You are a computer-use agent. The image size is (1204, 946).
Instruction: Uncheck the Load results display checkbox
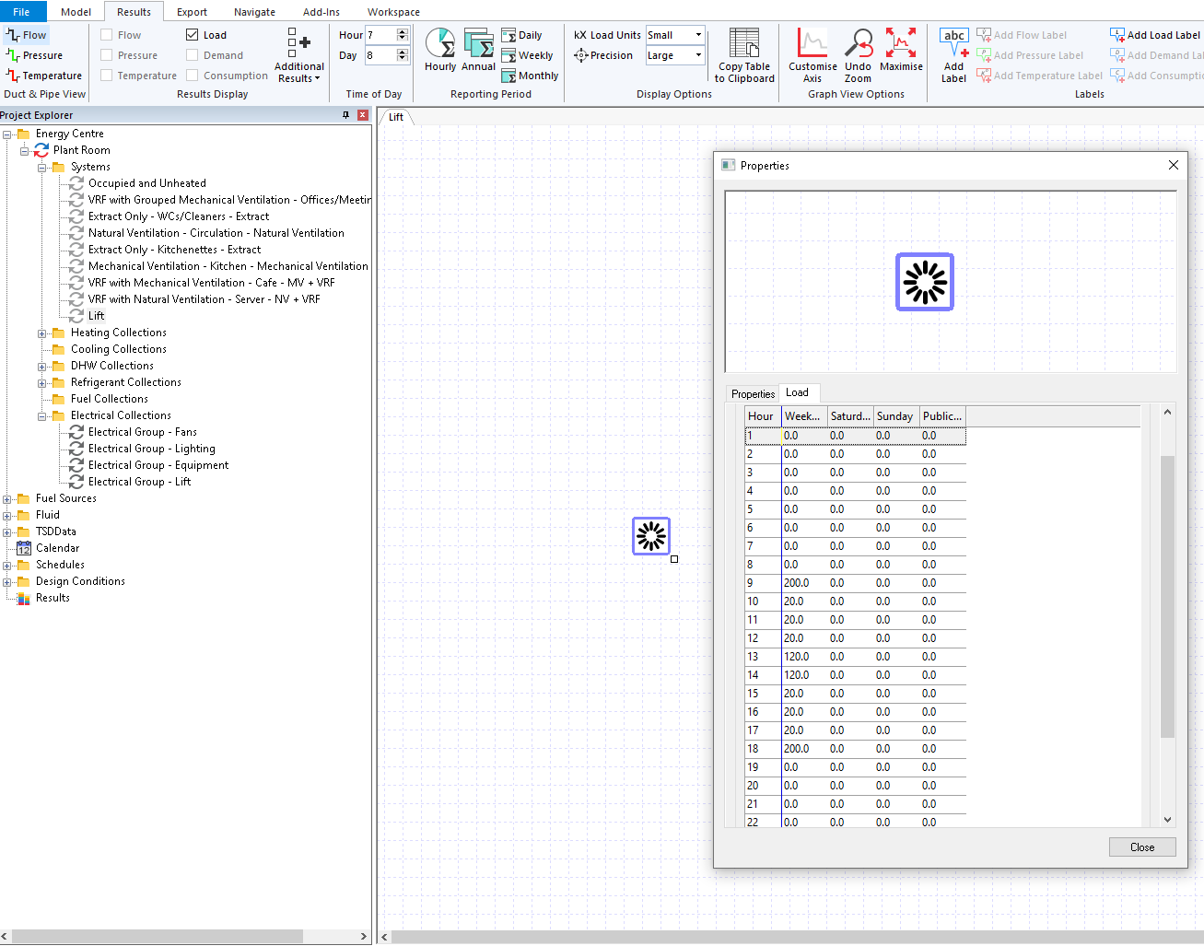pos(193,35)
